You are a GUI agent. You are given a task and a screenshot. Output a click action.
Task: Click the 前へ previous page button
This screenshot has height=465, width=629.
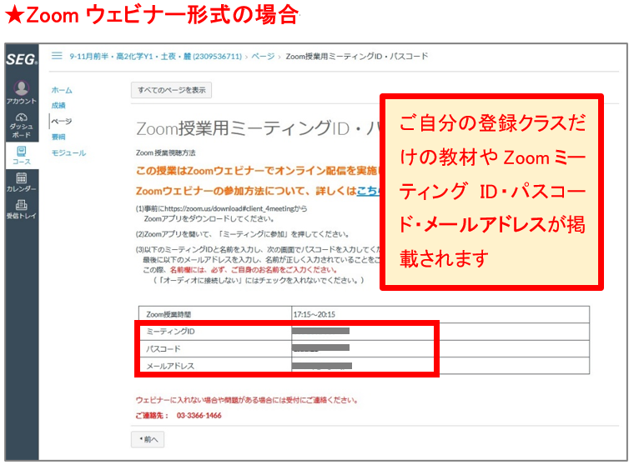tap(147, 438)
